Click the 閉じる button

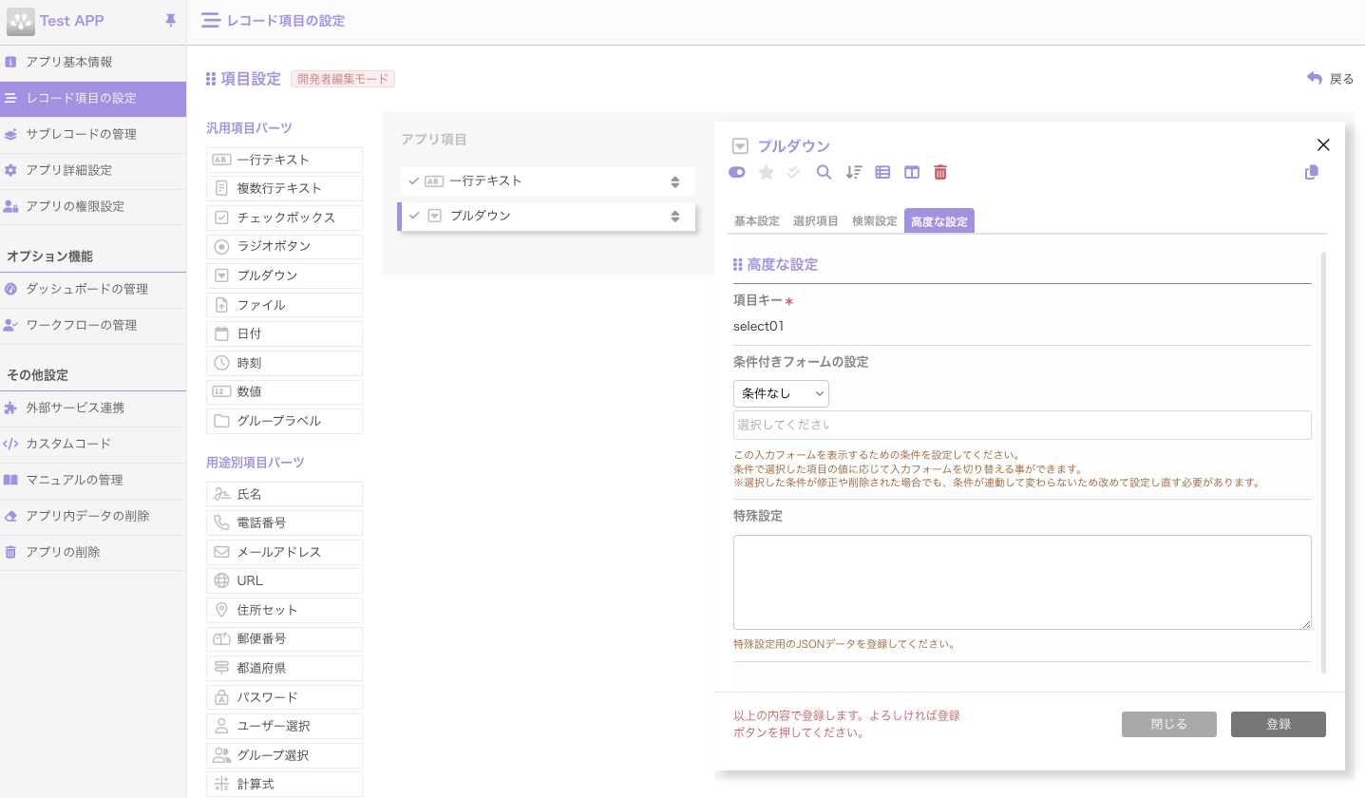point(1169,724)
